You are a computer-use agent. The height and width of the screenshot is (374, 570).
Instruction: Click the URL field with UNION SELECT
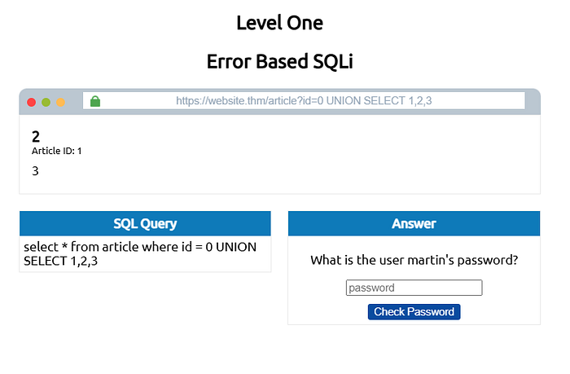304,101
